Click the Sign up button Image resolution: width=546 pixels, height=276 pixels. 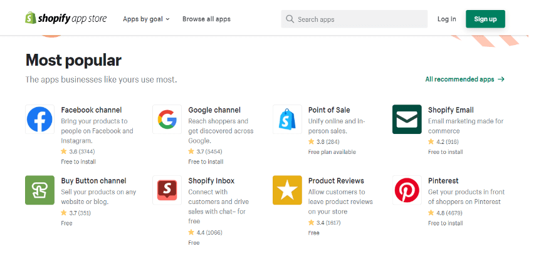click(485, 19)
